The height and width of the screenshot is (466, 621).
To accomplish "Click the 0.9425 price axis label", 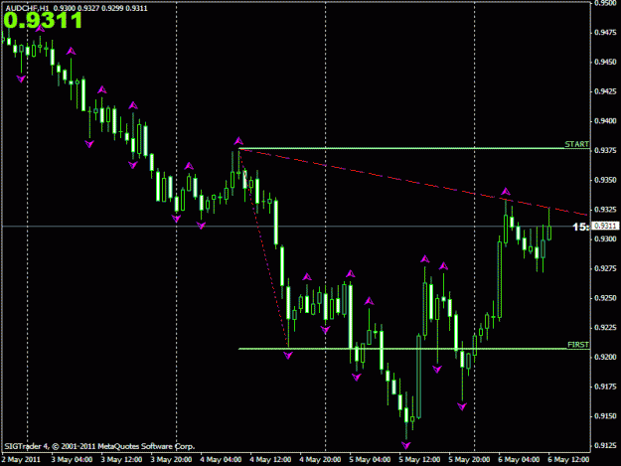I will click(x=606, y=91).
